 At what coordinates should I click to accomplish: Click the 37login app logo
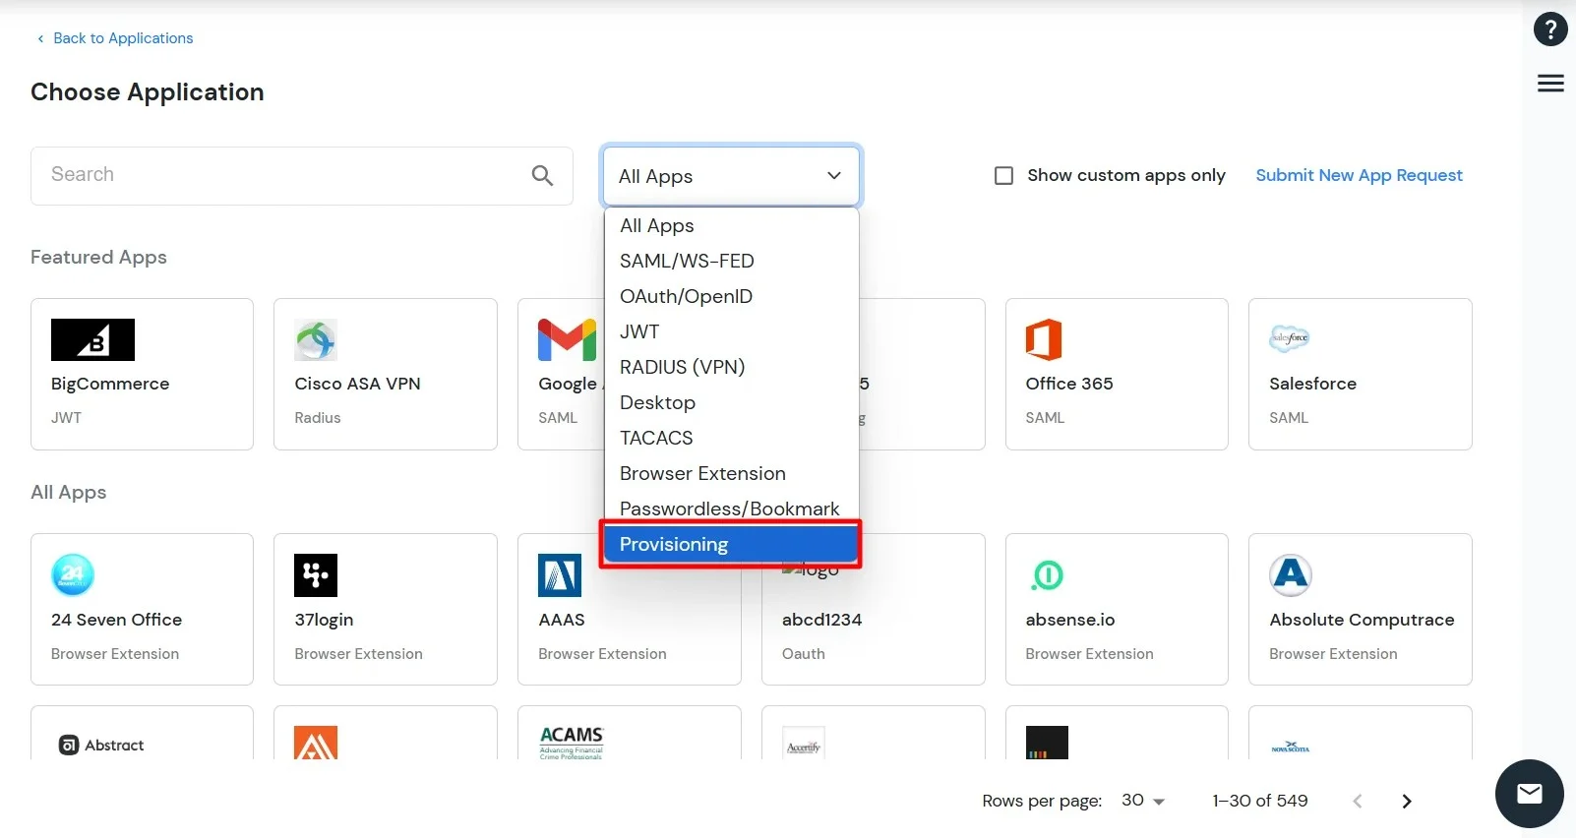[316, 575]
